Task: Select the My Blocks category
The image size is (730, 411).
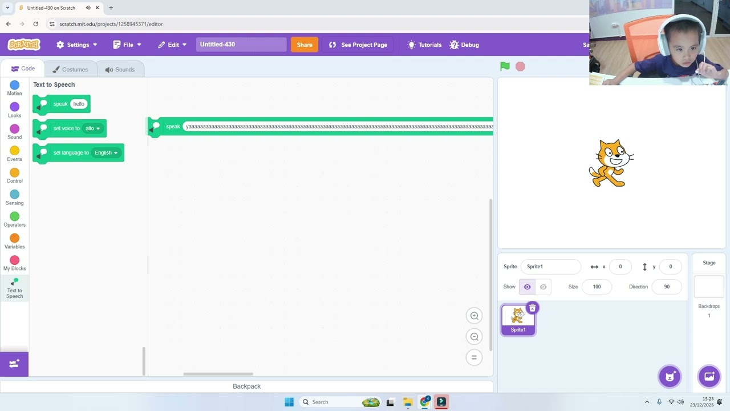Action: [14, 264]
